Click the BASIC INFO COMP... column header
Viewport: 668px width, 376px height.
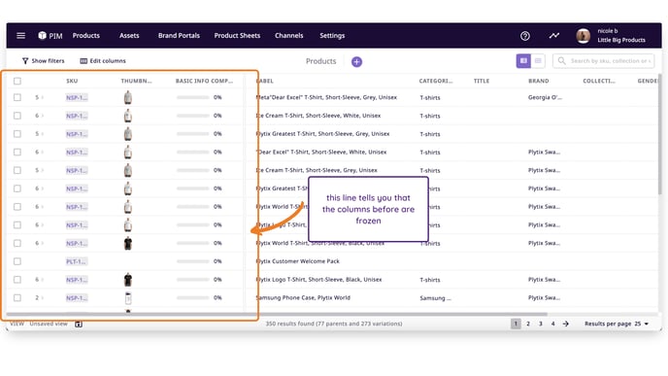click(x=204, y=81)
